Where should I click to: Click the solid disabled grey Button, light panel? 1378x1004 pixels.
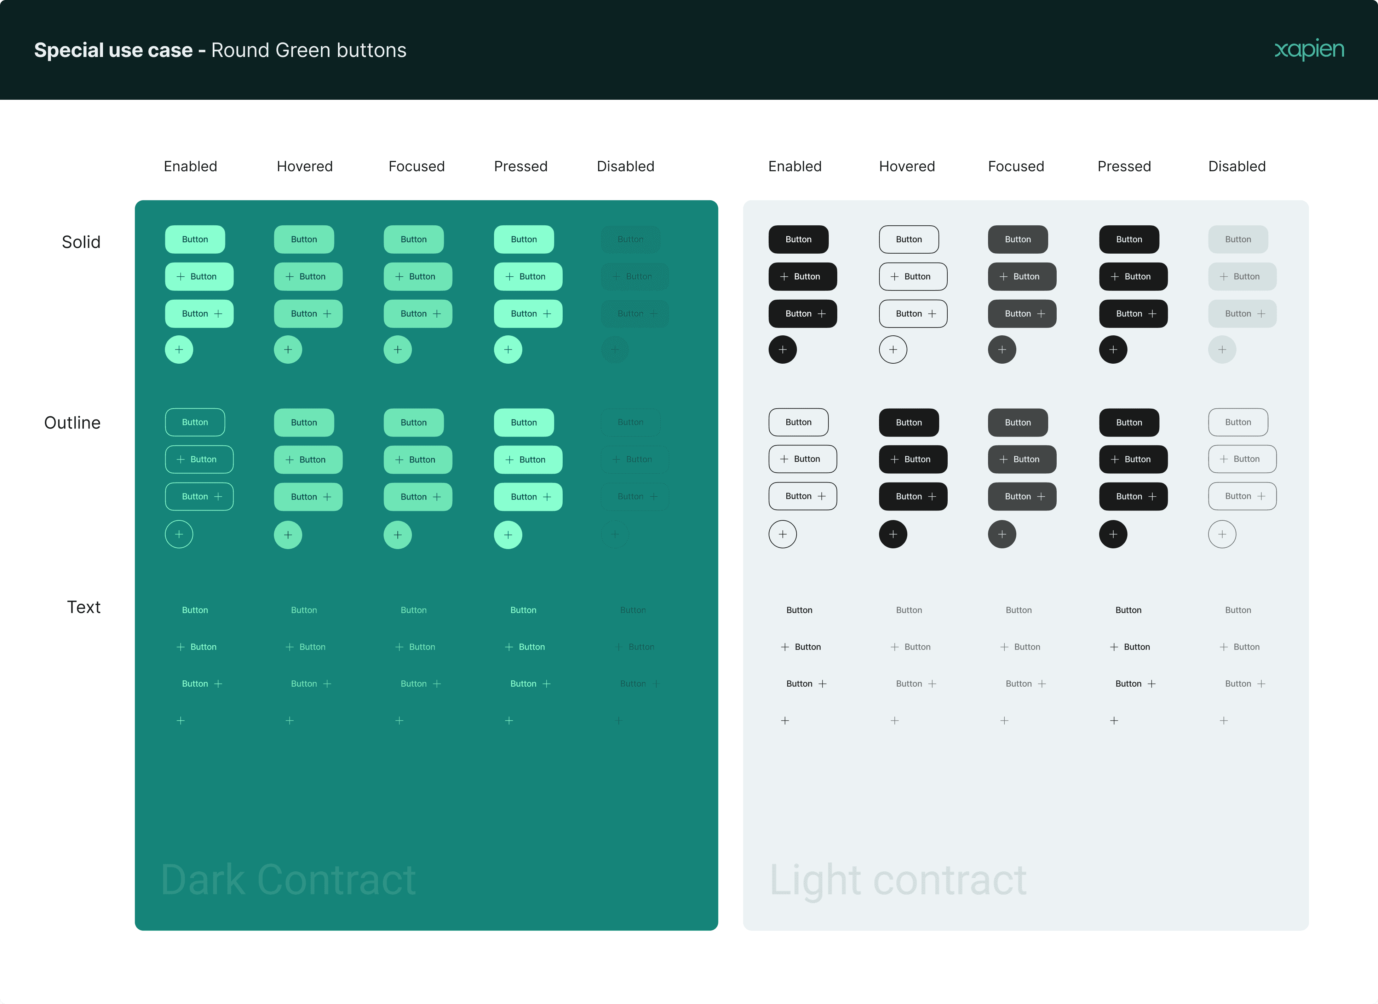tap(1238, 240)
